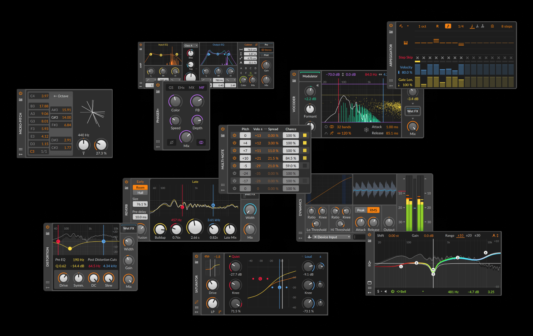Viewport: 533px width, 336px height.
Task: Click the slash curve icon in Saturator sidebar
Action: coord(196,302)
